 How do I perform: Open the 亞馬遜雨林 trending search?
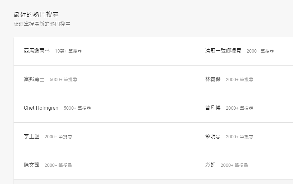pos(37,51)
